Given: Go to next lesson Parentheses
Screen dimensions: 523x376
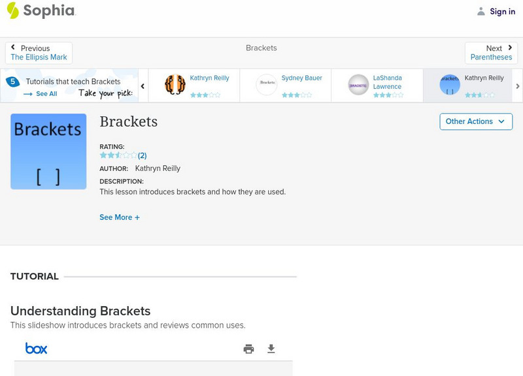Looking at the screenshot, I should click(x=491, y=53).
